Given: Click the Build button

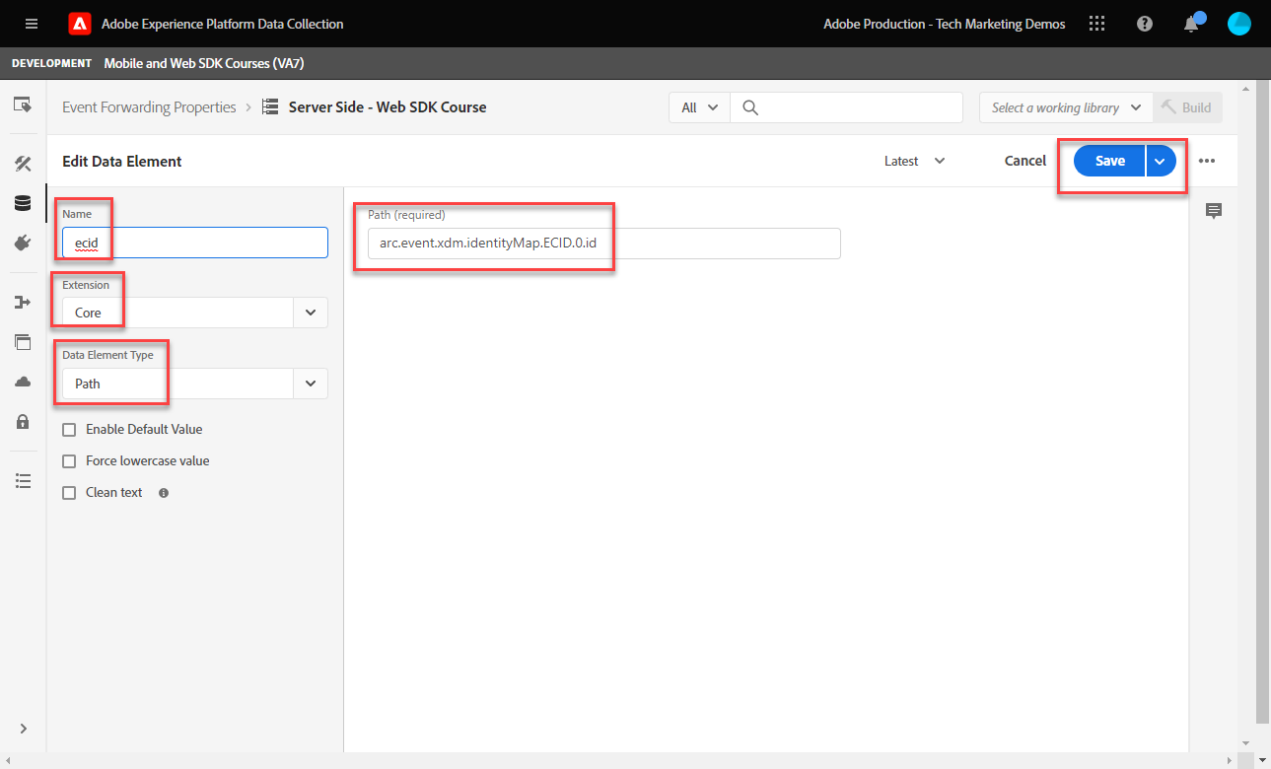Looking at the screenshot, I should coord(1187,107).
